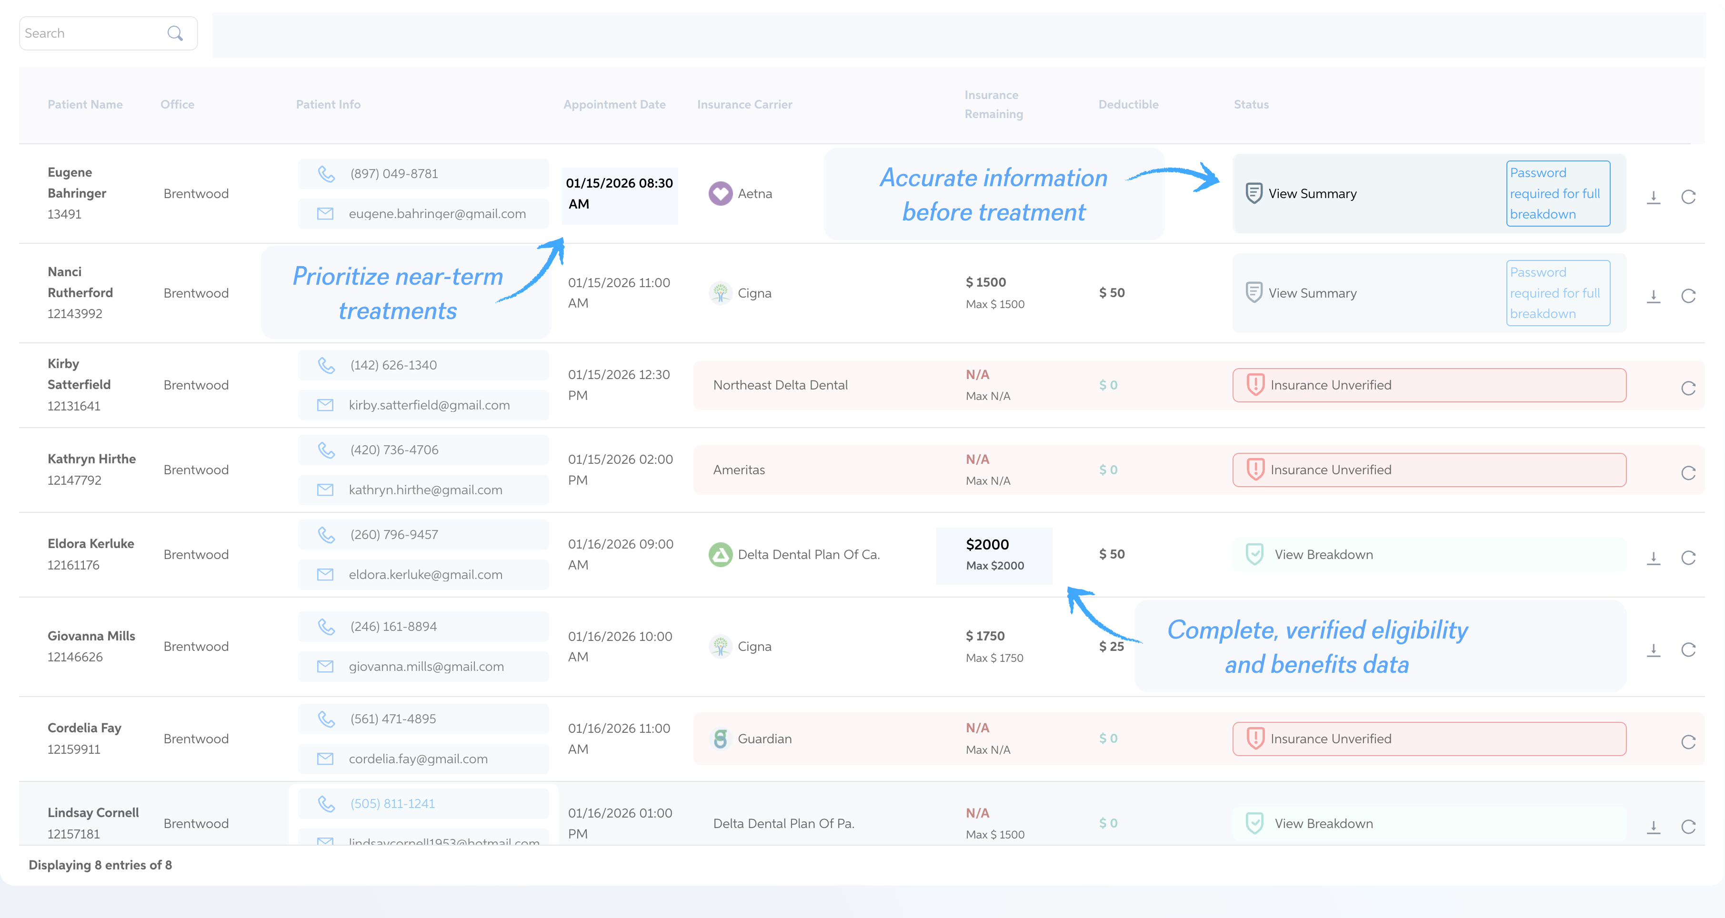The image size is (1725, 918).
Task: Click Password required note for Nanci Rutherford
Action: pyautogui.click(x=1557, y=293)
